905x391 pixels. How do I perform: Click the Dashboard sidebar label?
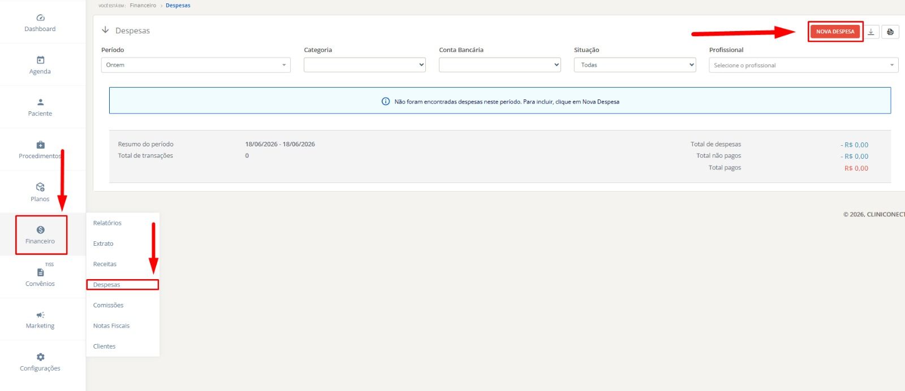tap(40, 29)
